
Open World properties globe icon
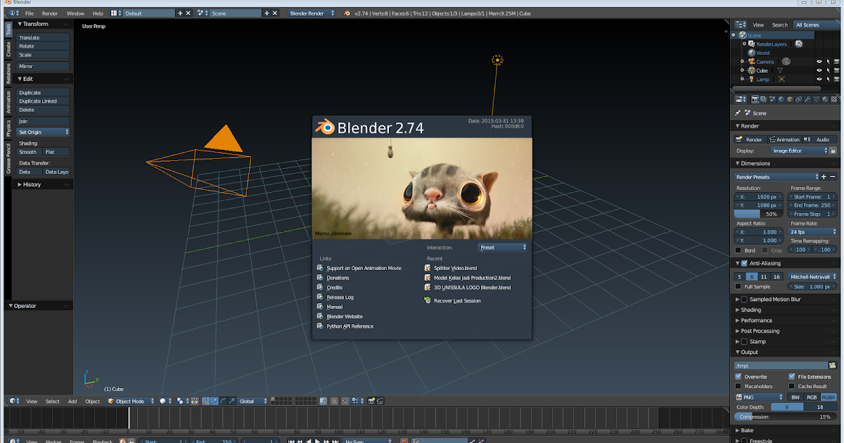[781, 98]
